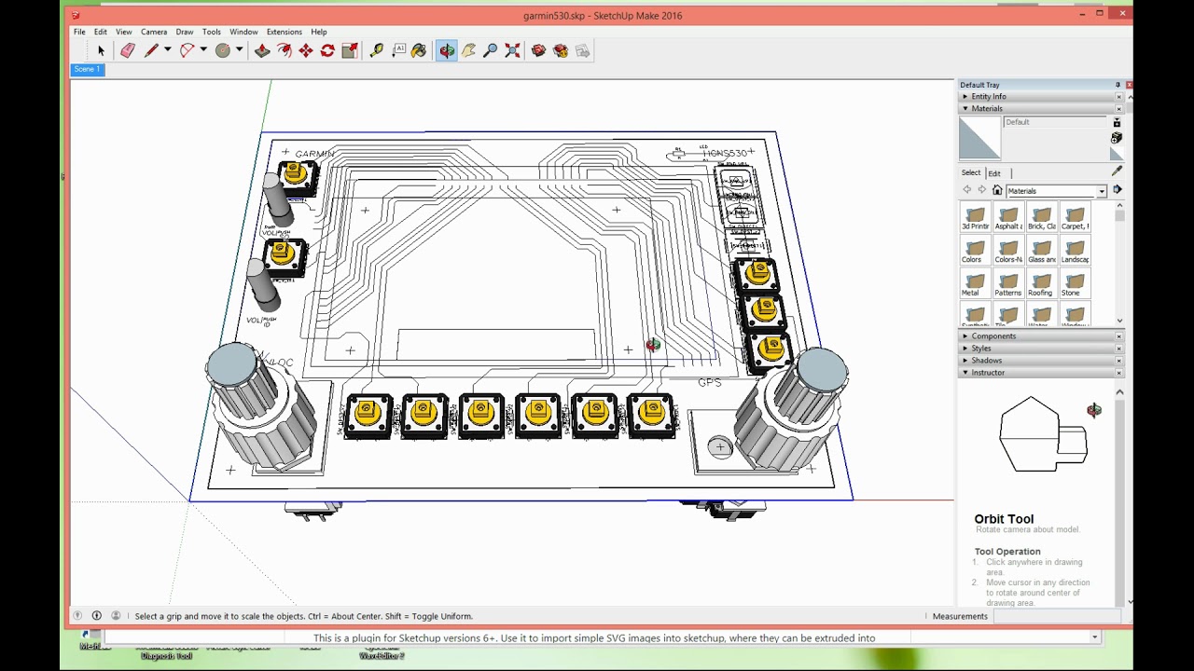Navigate back in materials browser
This screenshot has width=1194, height=671.
click(x=967, y=190)
